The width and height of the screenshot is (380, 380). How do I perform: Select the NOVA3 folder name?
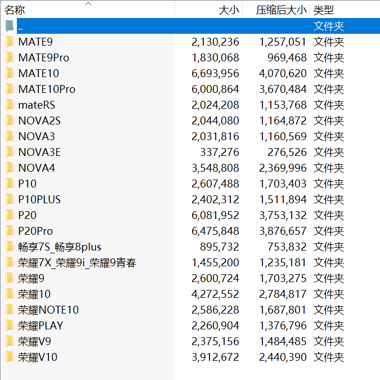37,136
